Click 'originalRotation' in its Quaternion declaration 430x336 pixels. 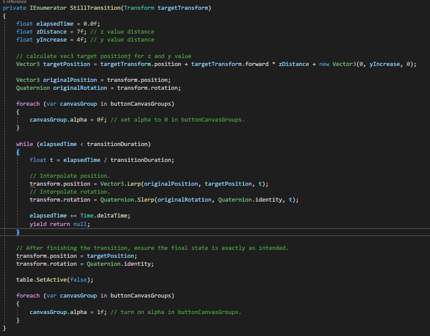80,88
